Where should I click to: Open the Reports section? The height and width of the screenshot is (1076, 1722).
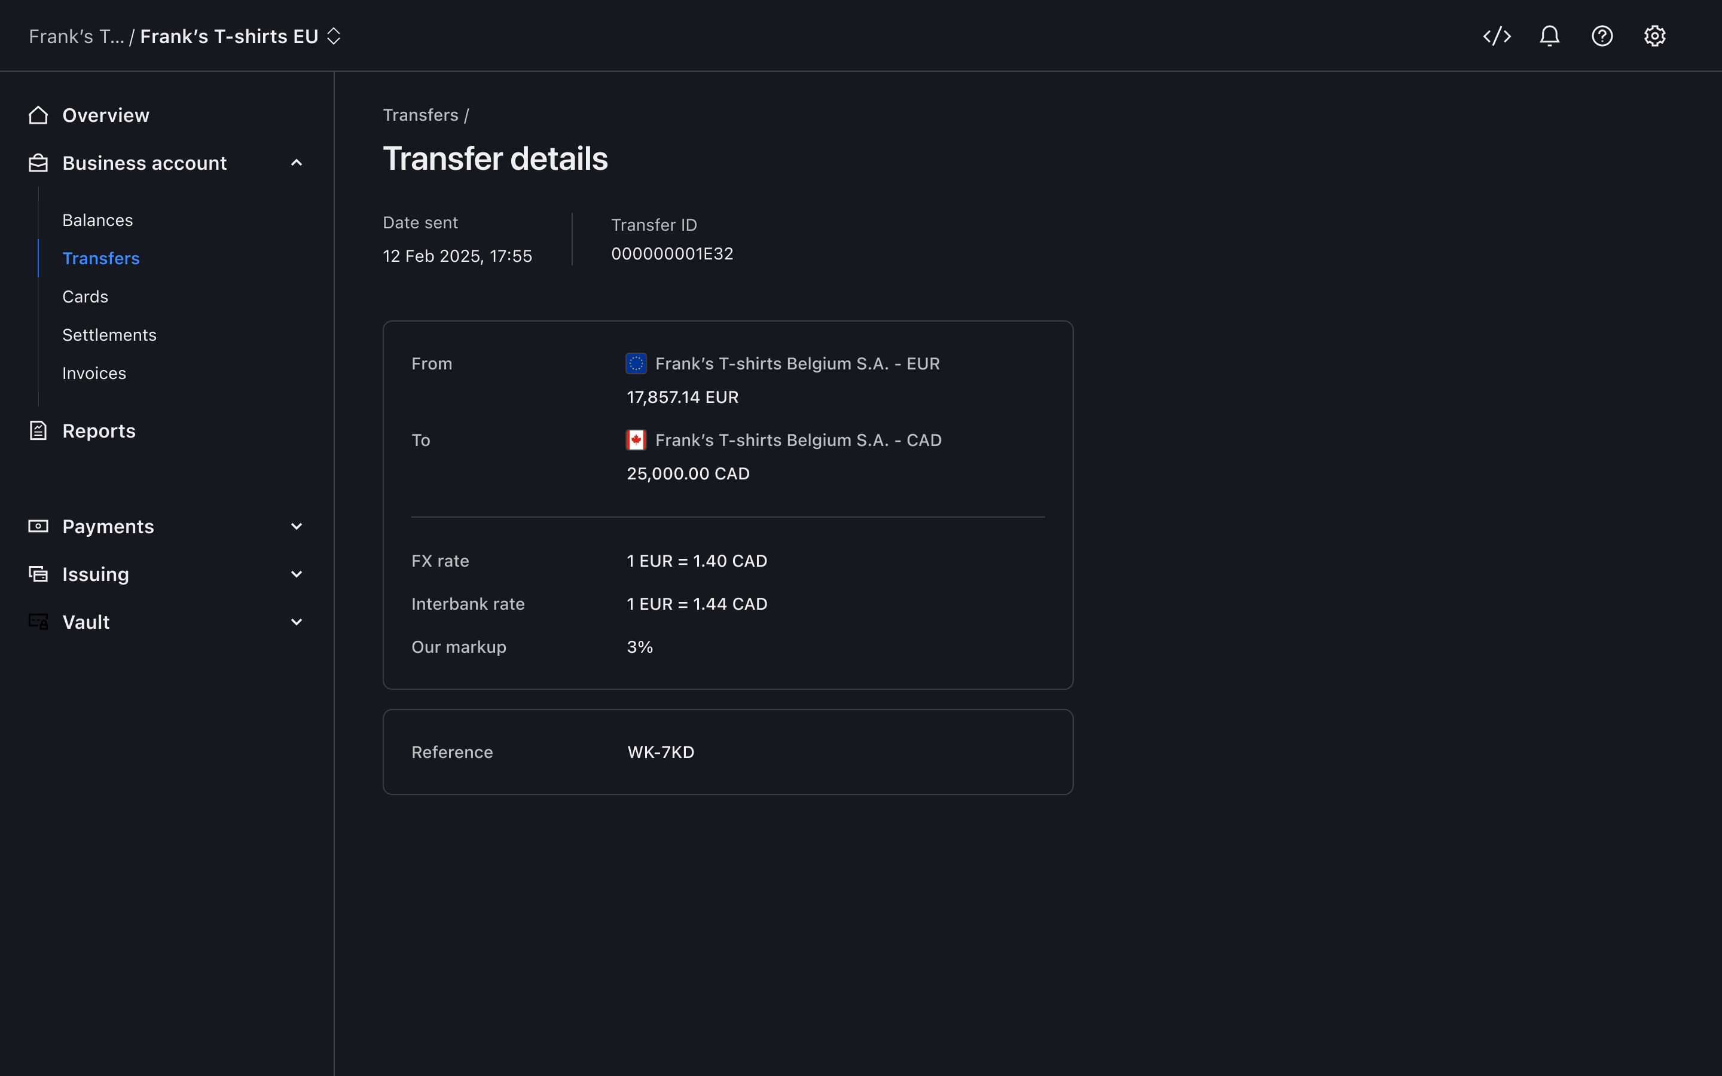99,430
